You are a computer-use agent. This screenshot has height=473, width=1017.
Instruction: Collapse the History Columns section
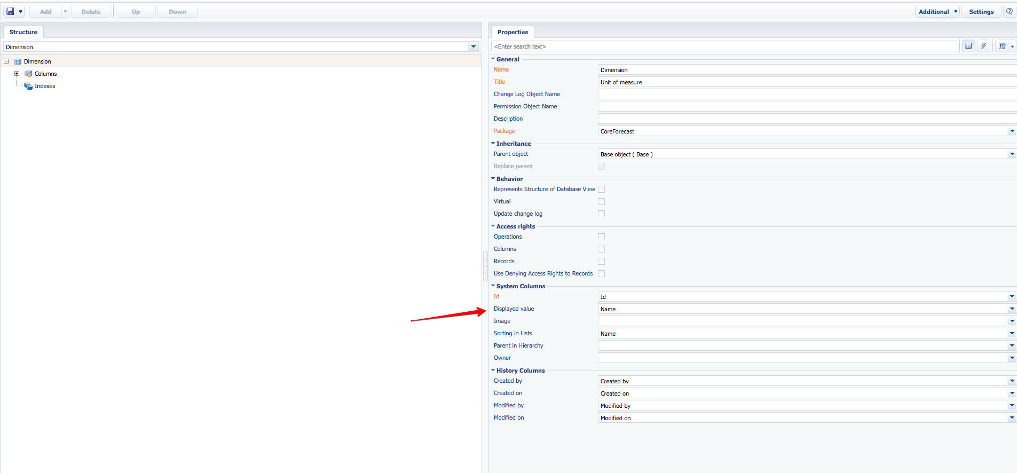click(x=493, y=370)
